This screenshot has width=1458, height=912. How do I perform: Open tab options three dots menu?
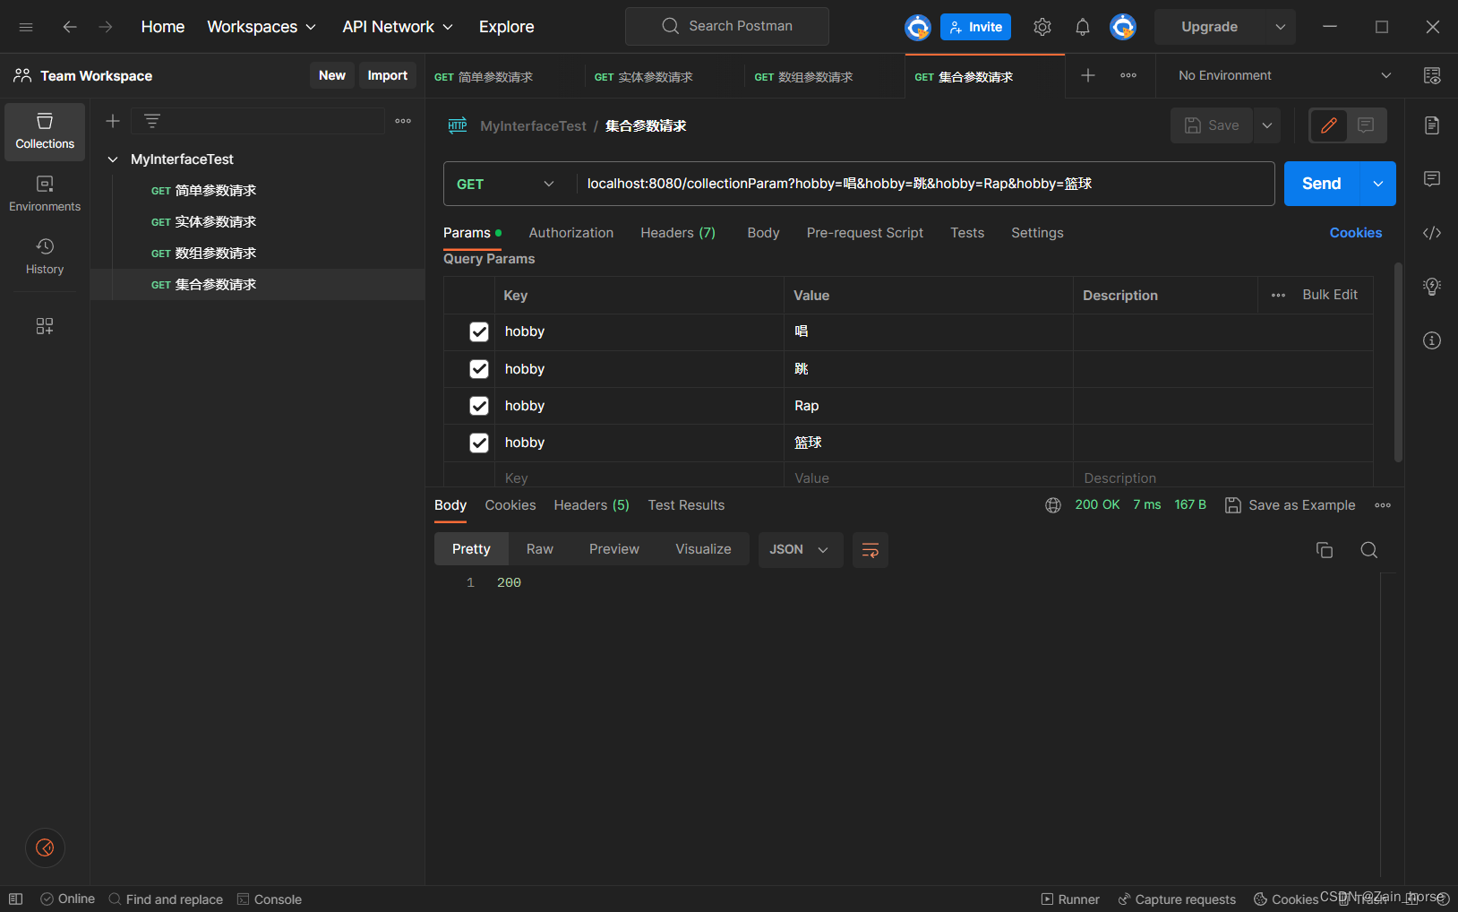point(1128,75)
